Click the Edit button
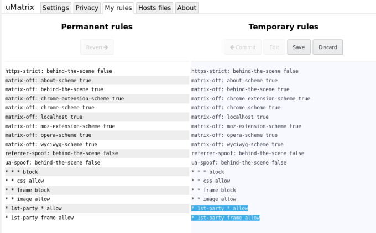The height and width of the screenshot is (233, 376). coord(274,47)
